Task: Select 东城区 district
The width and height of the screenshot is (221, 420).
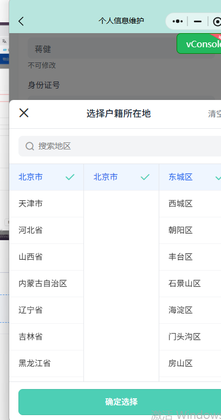Action: 190,177
